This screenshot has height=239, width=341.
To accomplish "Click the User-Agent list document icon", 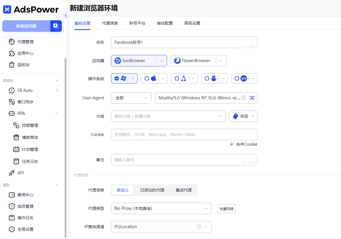I will coord(244,98).
